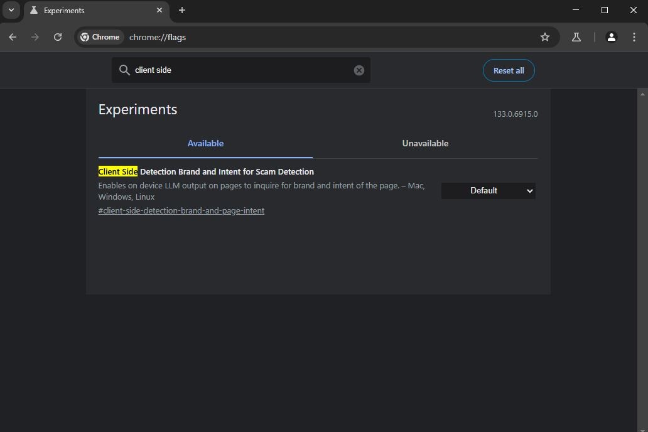Bookmark this page with the star icon

[x=545, y=37]
